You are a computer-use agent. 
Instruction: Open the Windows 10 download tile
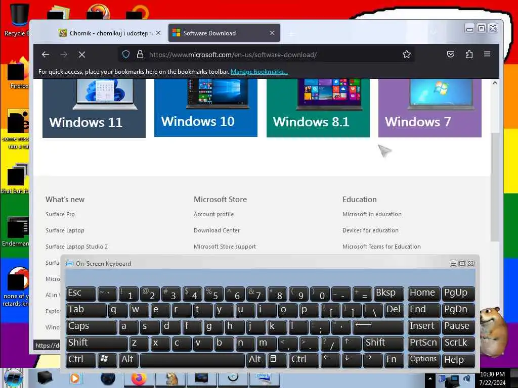pyautogui.click(x=206, y=108)
